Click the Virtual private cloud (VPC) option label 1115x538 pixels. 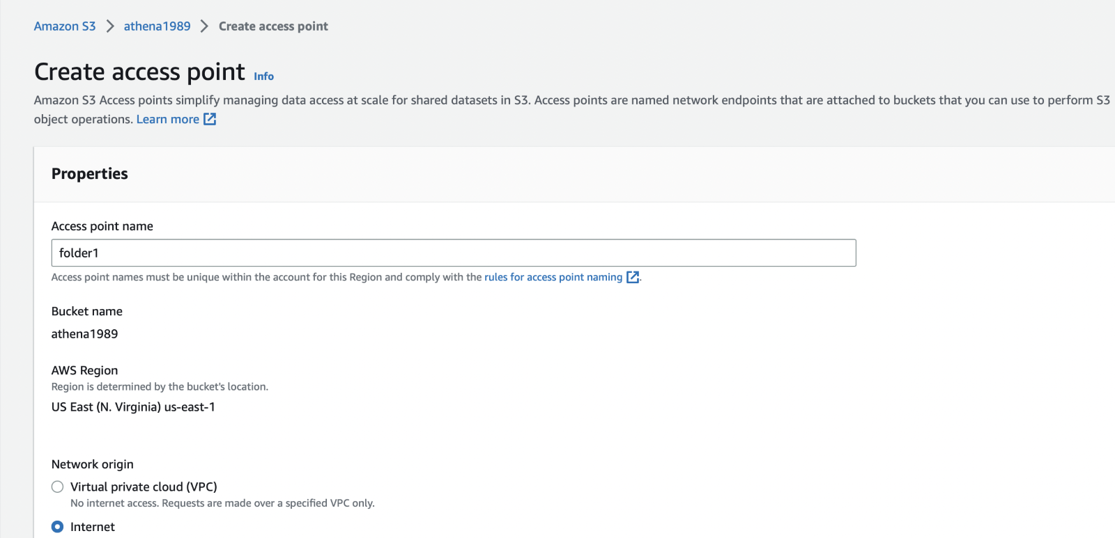144,487
